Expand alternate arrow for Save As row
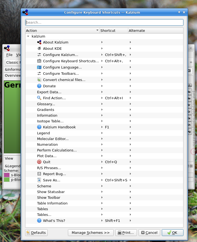Viewport: 197px width, 242px height. 130,180
